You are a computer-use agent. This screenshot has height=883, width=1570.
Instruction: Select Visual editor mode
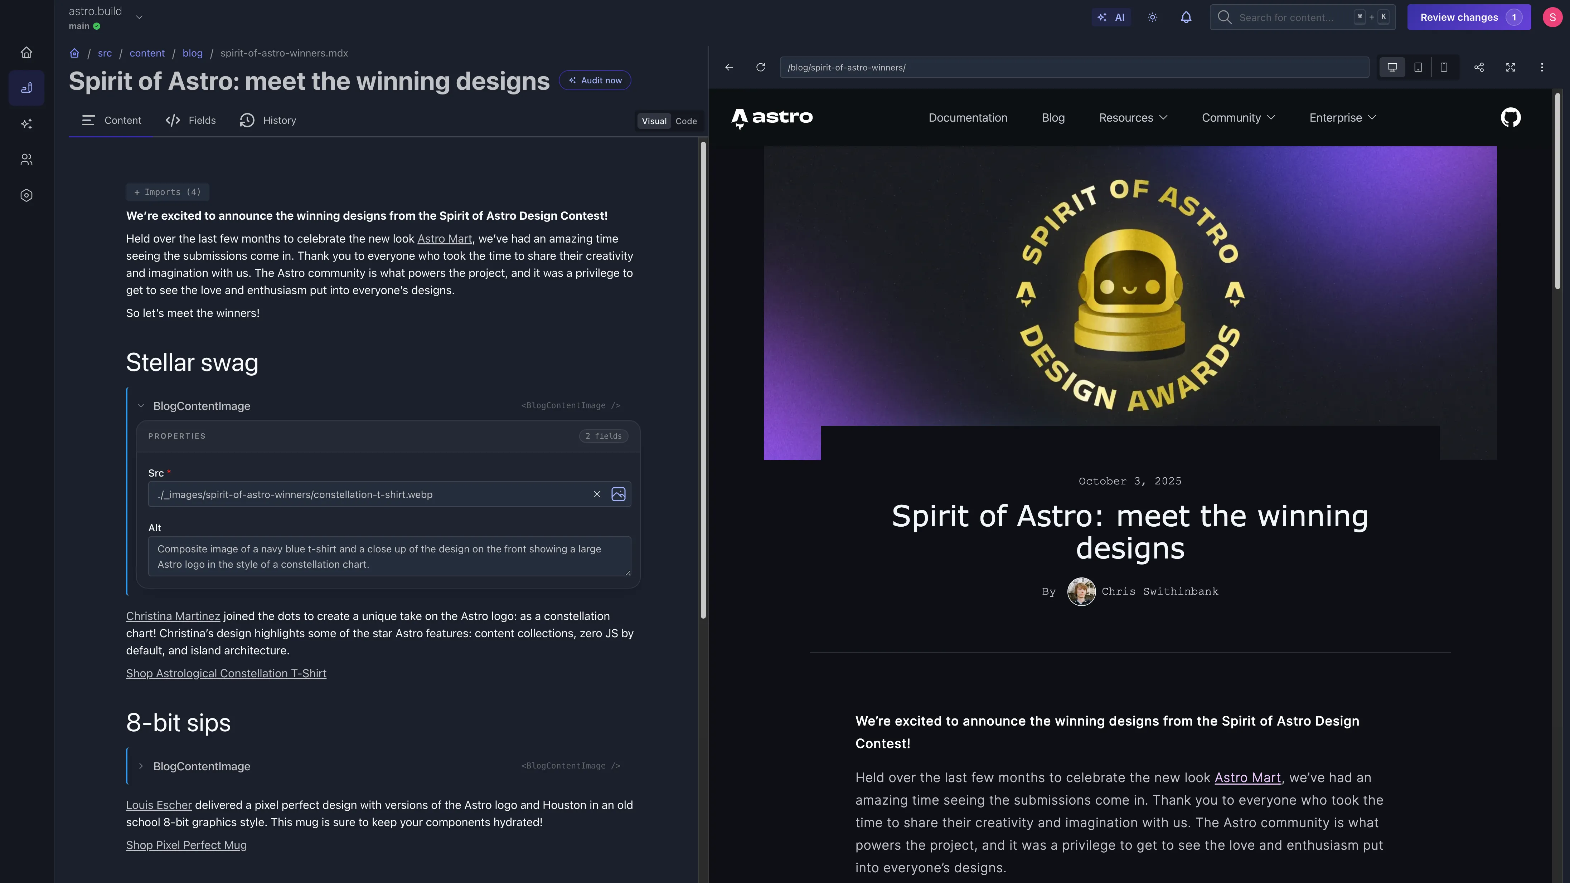pyautogui.click(x=654, y=121)
